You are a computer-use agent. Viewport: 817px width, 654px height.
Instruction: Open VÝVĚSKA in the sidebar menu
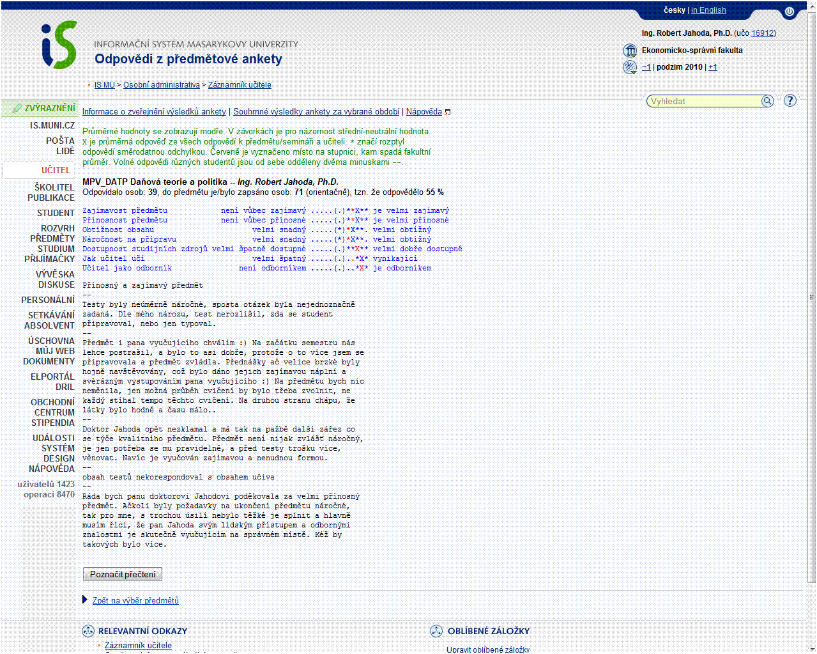coord(56,274)
